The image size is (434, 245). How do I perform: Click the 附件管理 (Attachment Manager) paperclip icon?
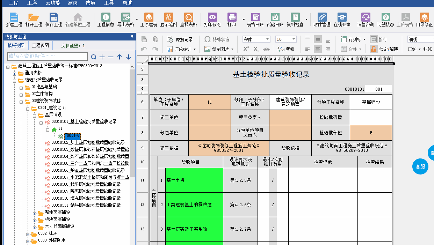[x=321, y=17]
